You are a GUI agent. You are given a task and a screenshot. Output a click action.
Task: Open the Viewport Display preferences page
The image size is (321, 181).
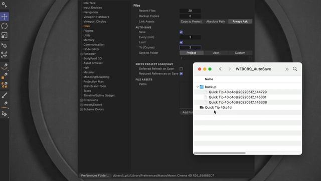95,22
